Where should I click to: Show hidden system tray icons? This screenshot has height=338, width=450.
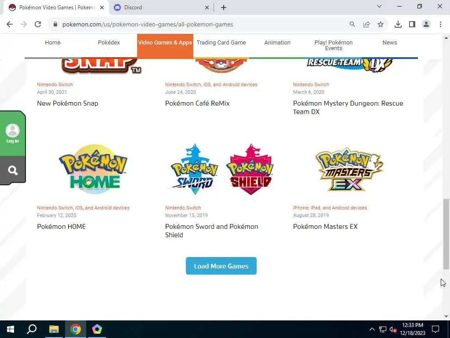click(x=372, y=329)
